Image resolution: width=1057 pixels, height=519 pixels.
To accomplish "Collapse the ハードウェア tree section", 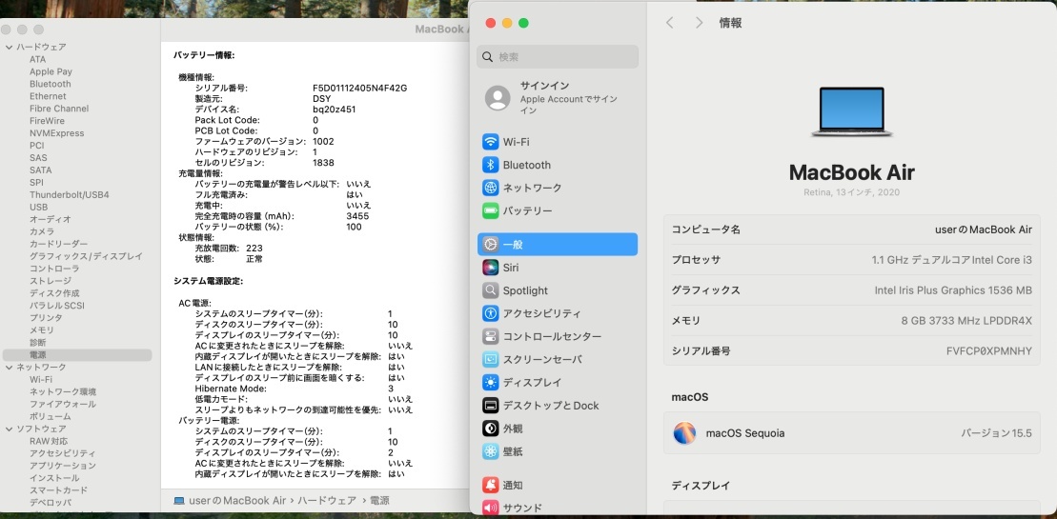I will pos(9,47).
